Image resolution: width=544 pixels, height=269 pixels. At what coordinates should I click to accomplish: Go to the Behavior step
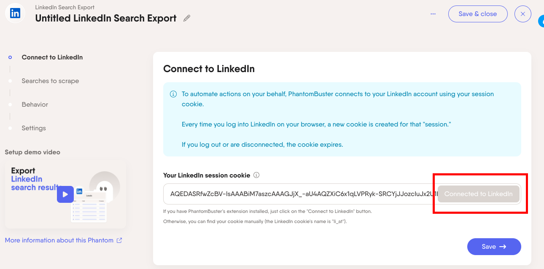click(35, 105)
